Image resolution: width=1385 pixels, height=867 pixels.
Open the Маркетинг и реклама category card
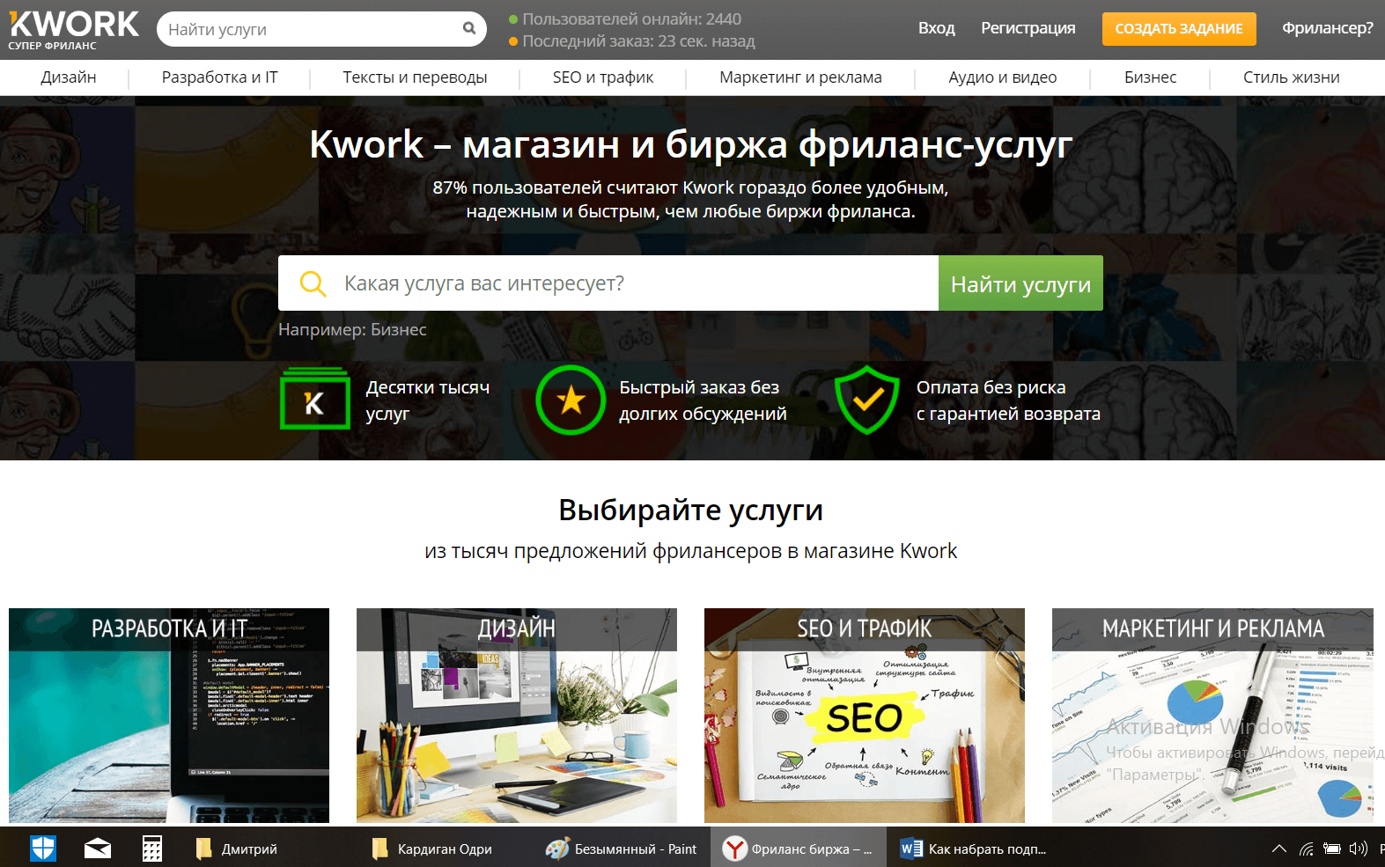pos(1212,716)
